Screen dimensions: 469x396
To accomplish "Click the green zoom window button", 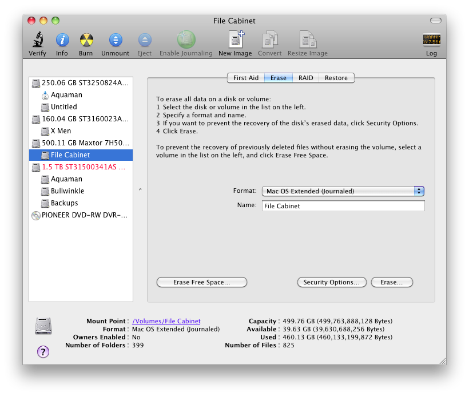I will [x=55, y=21].
